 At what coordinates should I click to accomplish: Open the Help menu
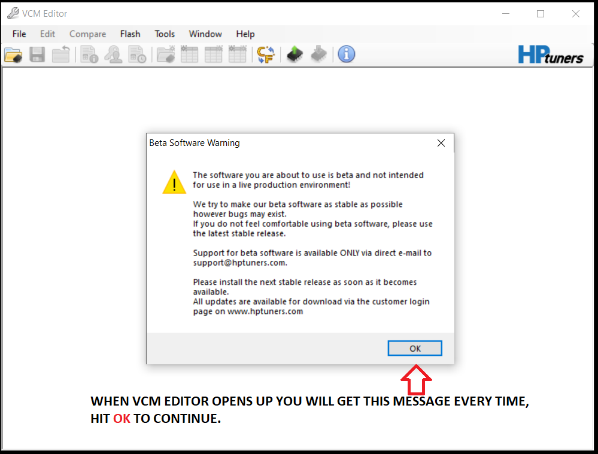tap(245, 34)
